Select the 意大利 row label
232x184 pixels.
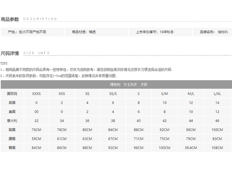coord(12,121)
